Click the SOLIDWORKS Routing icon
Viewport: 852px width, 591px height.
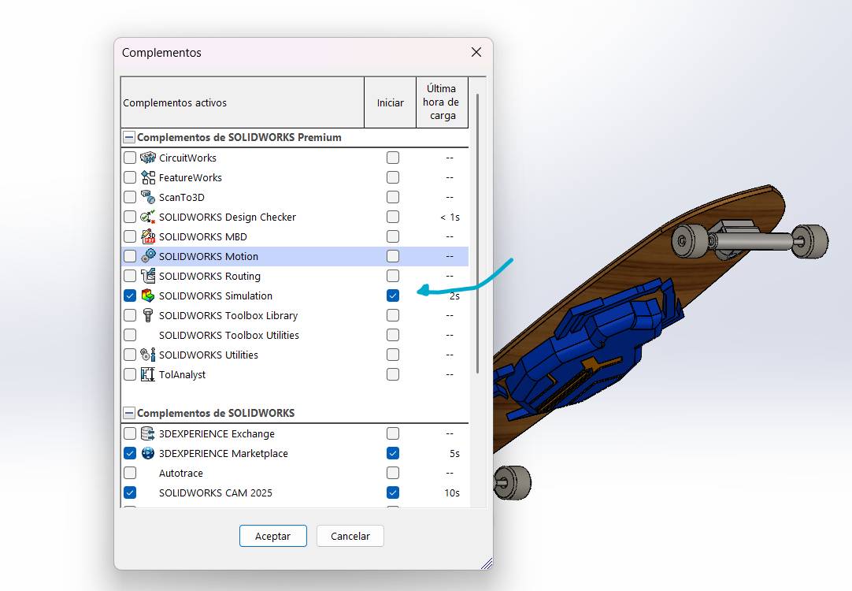coord(148,276)
